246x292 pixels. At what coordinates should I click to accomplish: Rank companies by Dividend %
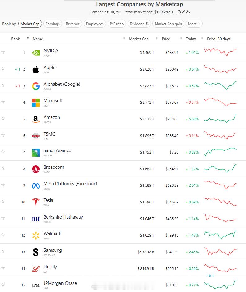coord(139,24)
